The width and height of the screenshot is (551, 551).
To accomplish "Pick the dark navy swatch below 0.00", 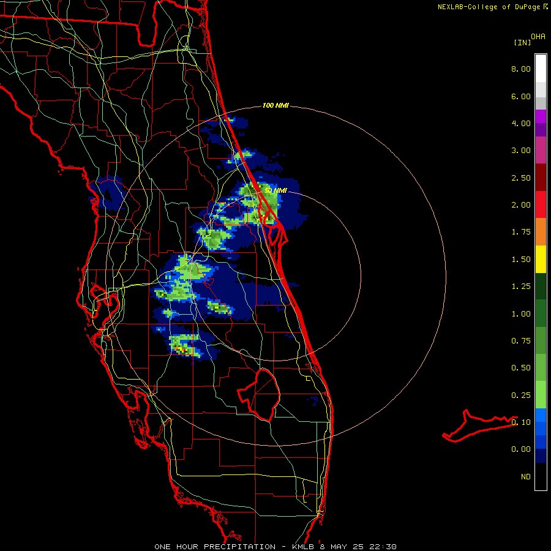I will pyautogui.click(x=541, y=456).
